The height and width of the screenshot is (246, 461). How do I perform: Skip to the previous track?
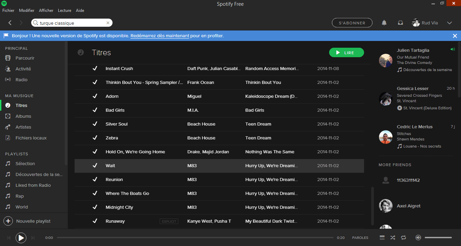point(9,238)
